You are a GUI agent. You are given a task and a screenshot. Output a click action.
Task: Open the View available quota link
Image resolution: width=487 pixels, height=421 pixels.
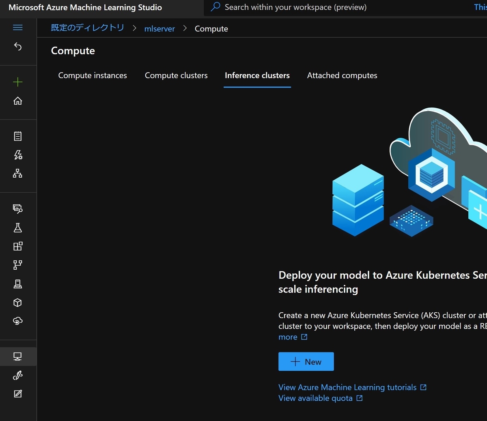pos(315,398)
